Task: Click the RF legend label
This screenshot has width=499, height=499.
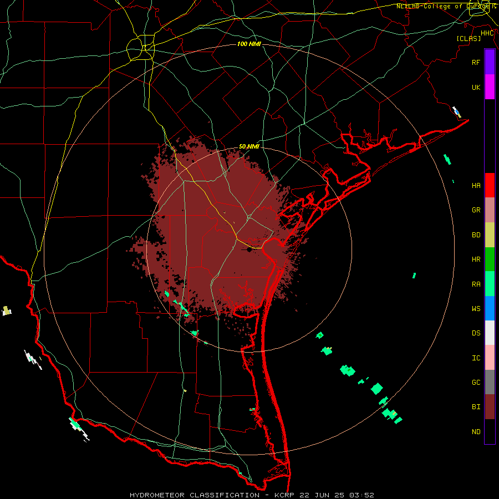Action: click(476, 62)
